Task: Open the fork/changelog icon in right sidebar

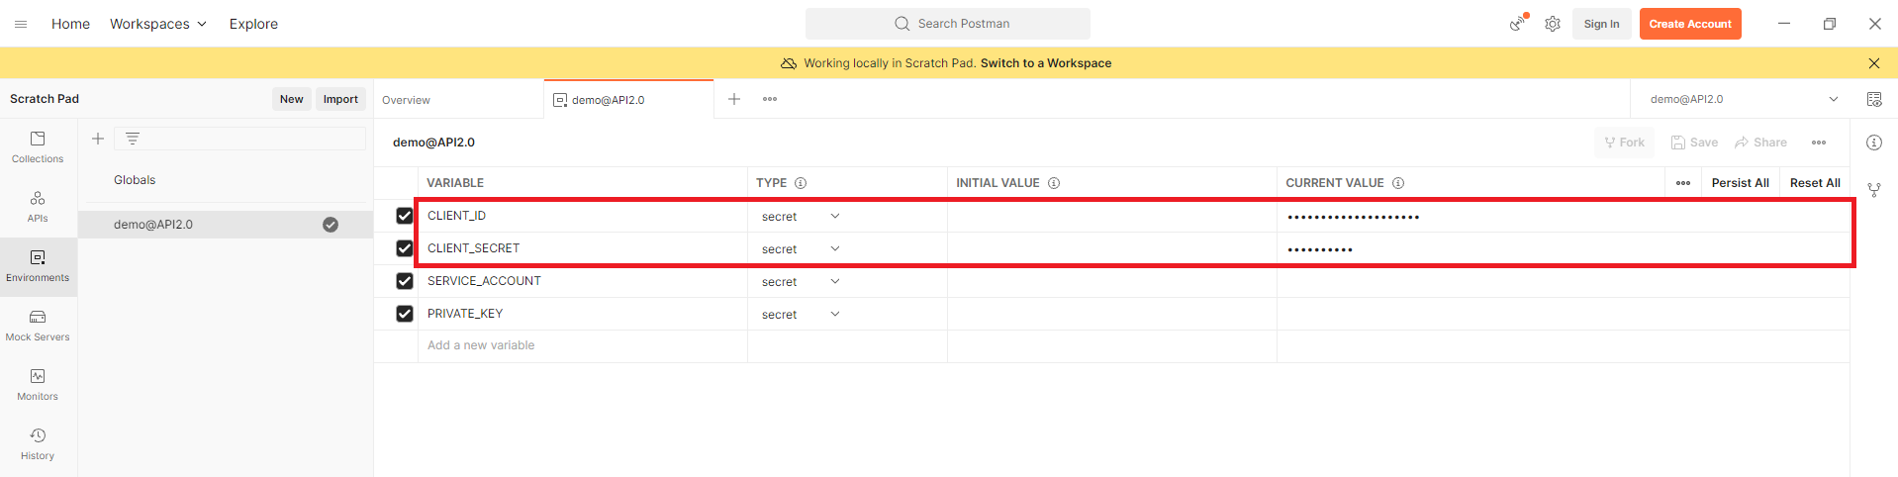Action: 1874,190
